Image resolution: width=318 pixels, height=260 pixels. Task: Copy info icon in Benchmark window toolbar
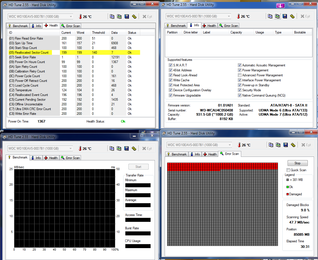(x=112, y=148)
